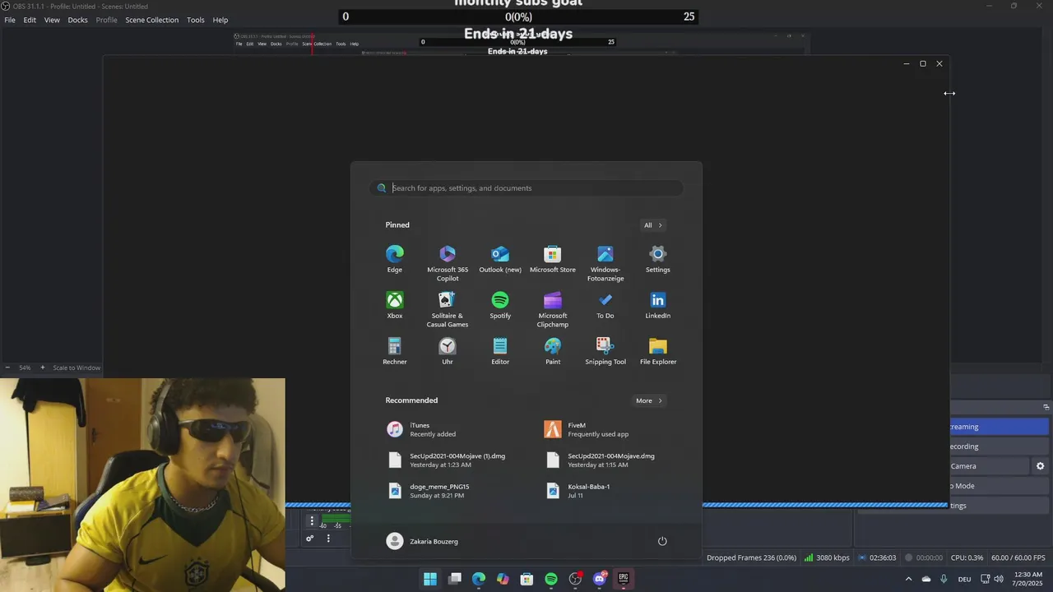This screenshot has width=1053, height=592.
Task: Open the OBS View menu
Action: pos(52,20)
